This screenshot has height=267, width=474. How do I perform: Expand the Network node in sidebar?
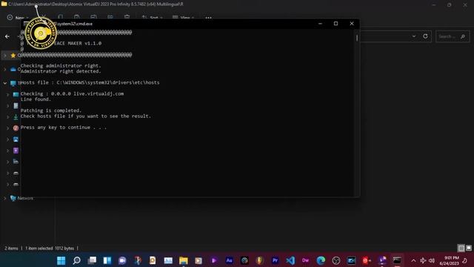[x=5, y=198]
